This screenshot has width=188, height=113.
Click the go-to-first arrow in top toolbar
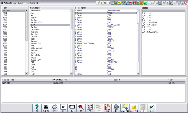tap(97, 3)
